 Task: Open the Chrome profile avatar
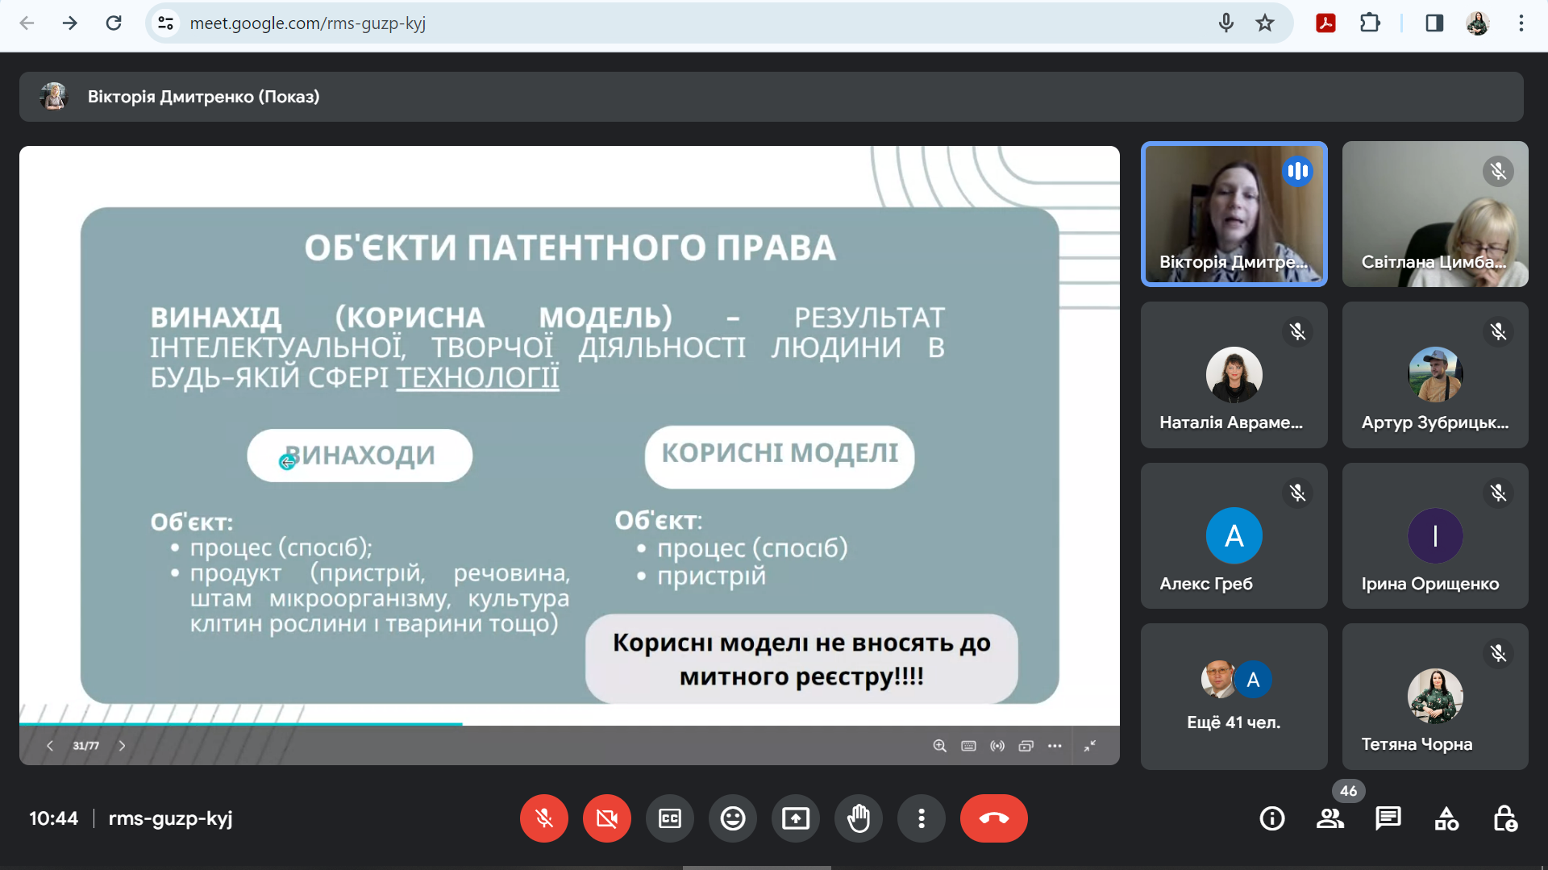click(1478, 23)
